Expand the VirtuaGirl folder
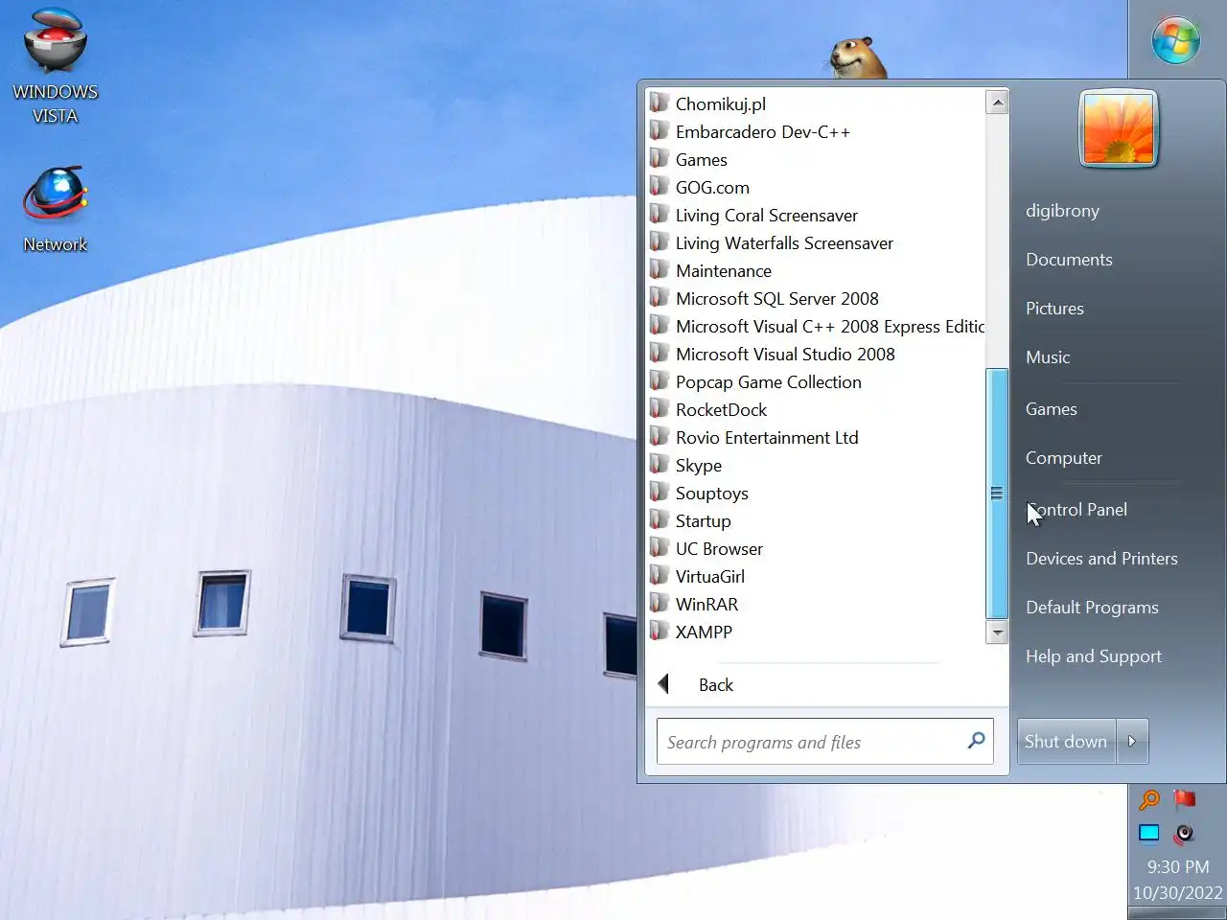The image size is (1227, 920). 816,576
